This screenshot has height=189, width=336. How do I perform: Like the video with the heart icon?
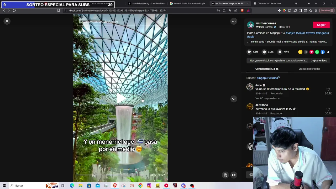point(249,52)
